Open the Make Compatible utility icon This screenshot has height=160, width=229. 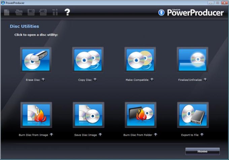[x=140, y=60]
